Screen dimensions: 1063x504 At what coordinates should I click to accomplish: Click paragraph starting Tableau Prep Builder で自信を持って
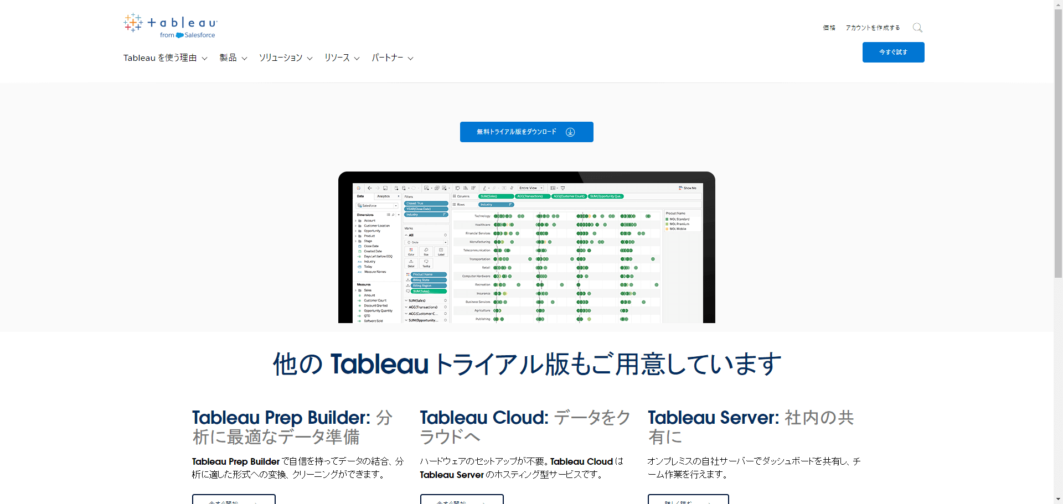[x=298, y=468]
